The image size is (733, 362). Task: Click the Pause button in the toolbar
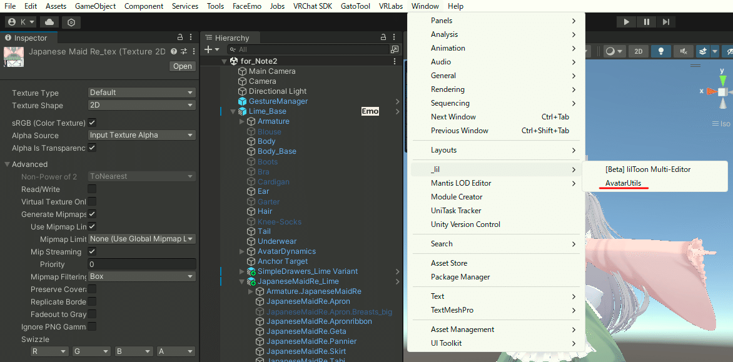647,22
